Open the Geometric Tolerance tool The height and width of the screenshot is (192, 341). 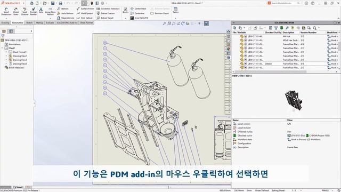[108, 9]
